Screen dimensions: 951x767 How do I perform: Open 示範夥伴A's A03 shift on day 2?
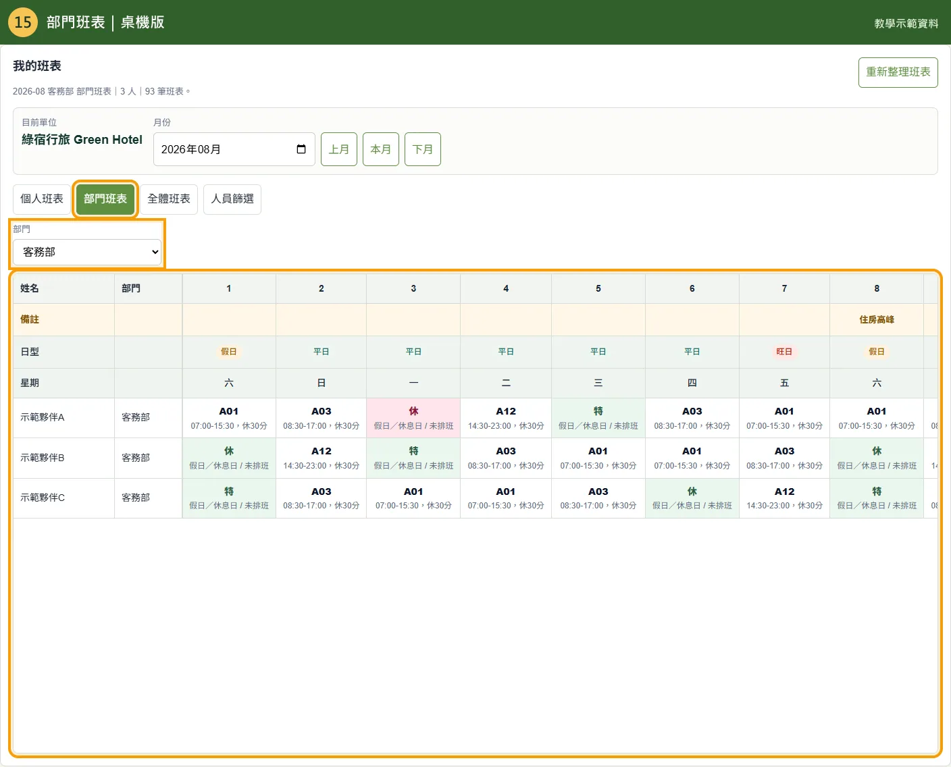coord(322,418)
